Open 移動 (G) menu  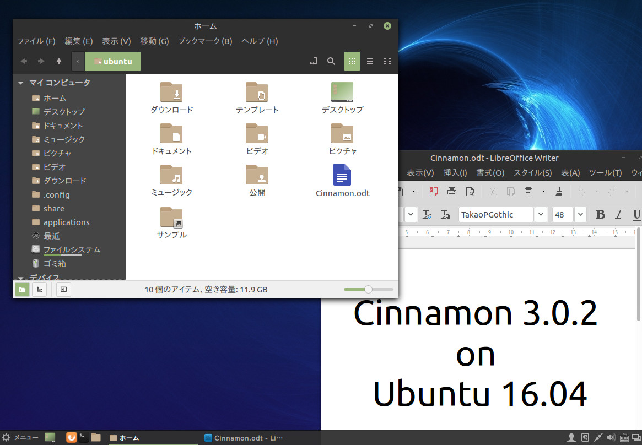coord(154,41)
